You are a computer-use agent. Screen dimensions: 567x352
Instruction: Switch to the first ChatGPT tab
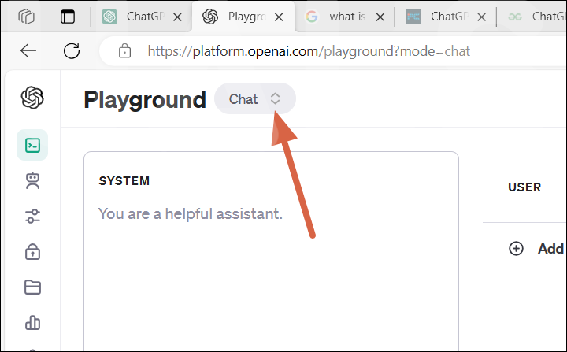[142, 17]
